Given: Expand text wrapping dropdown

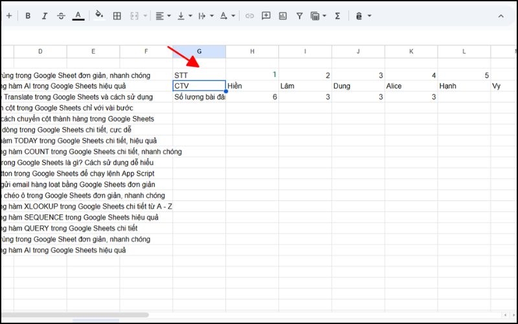Looking at the screenshot, I should 206,16.
